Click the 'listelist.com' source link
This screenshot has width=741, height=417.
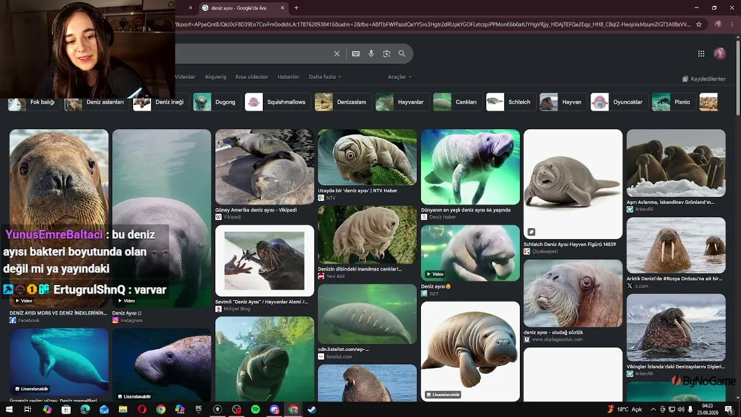click(x=339, y=357)
